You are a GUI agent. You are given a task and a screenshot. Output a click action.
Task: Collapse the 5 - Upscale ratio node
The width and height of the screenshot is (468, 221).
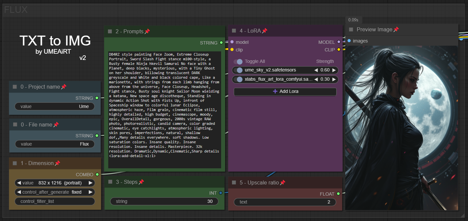(x=234, y=183)
